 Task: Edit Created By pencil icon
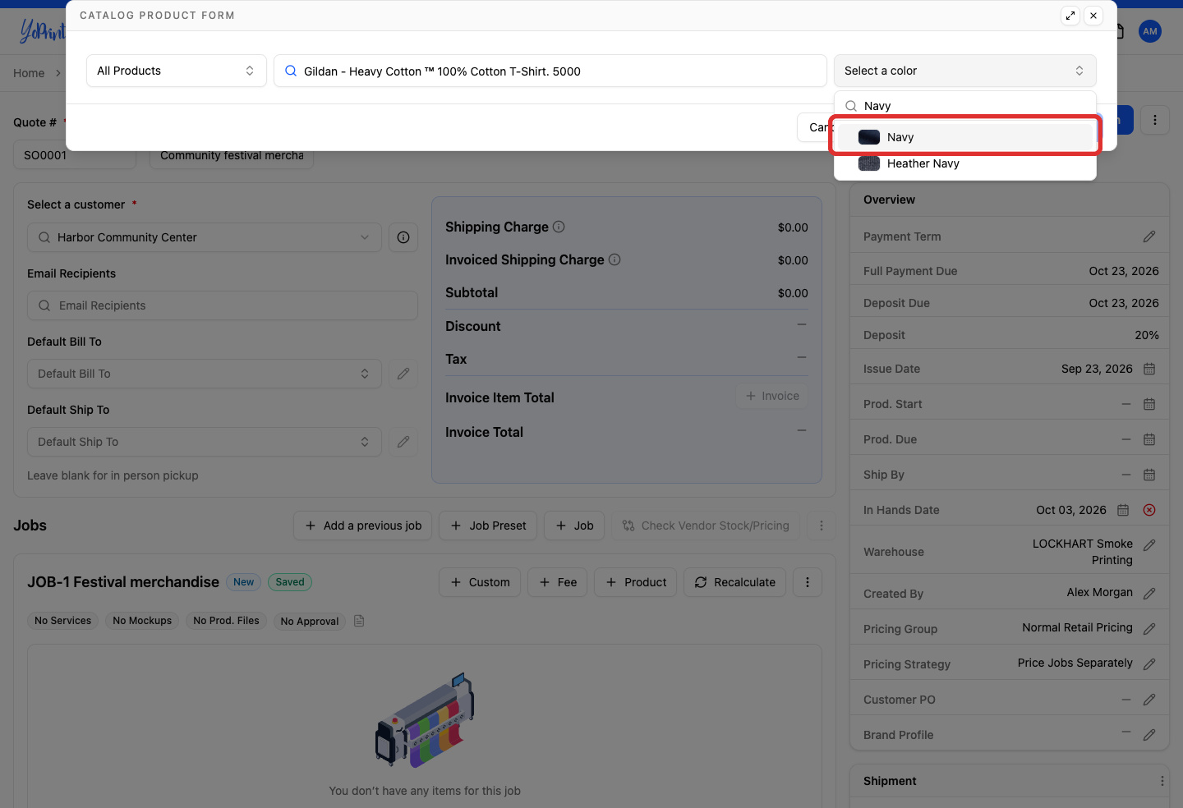1149,593
